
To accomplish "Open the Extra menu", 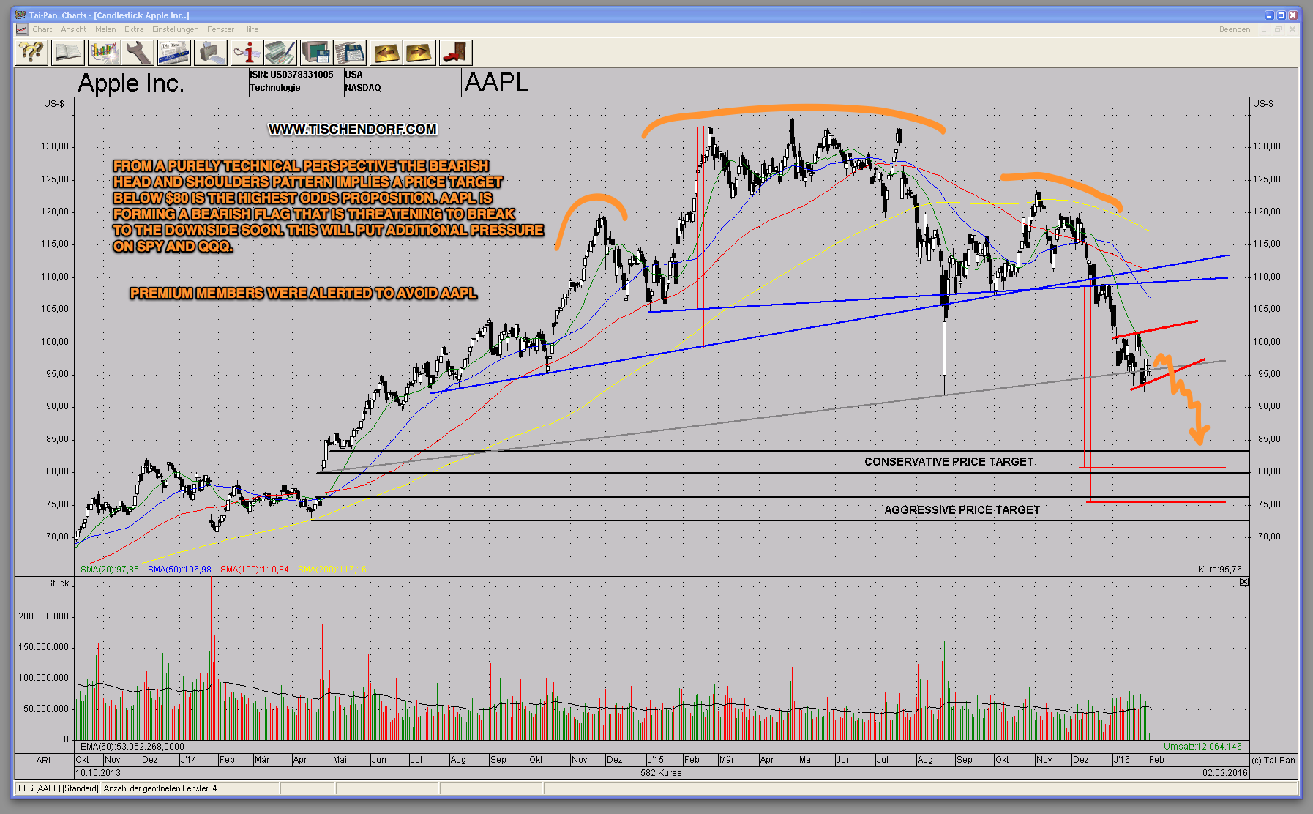I will click(134, 29).
